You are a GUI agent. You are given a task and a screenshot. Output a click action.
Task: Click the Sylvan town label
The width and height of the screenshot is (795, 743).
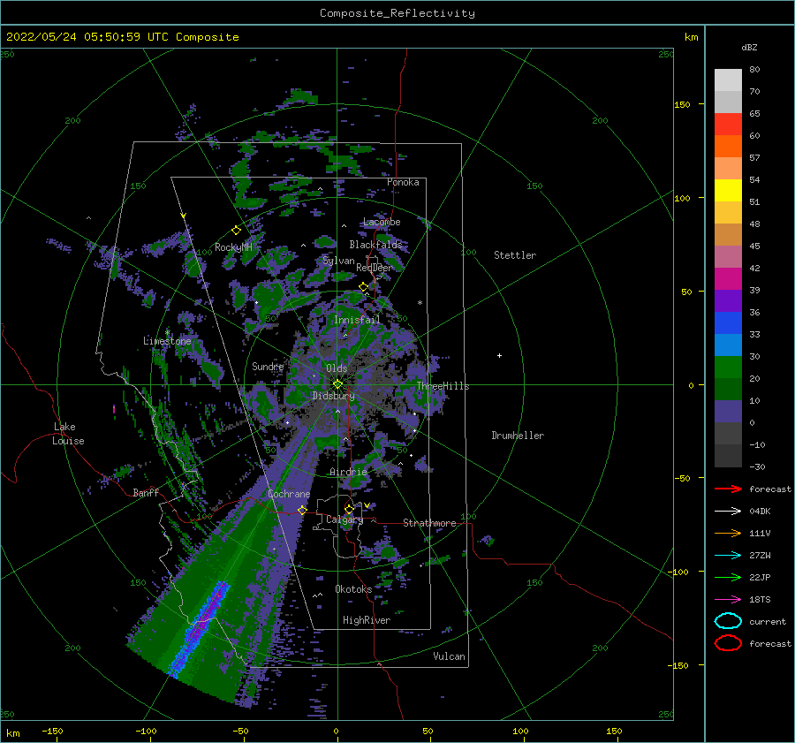[338, 260]
